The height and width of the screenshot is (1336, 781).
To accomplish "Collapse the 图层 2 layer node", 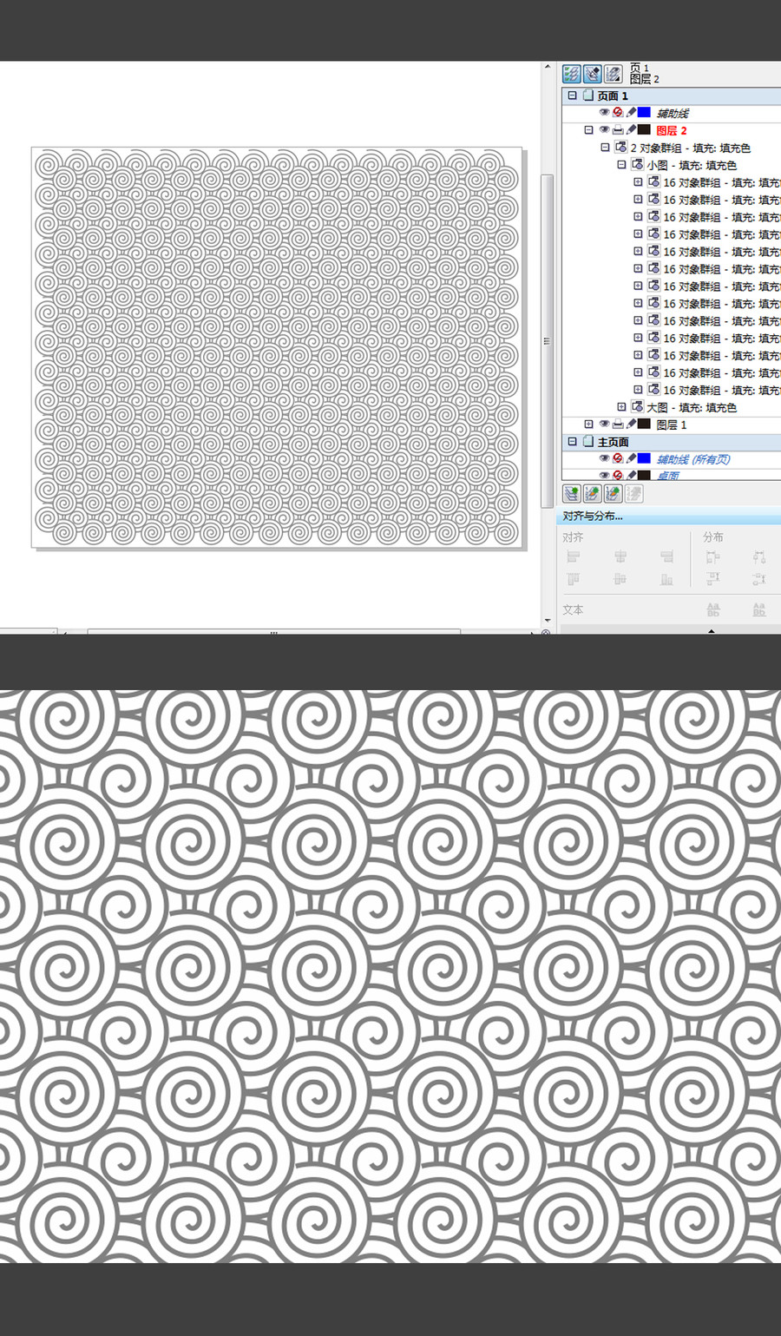I will pyautogui.click(x=589, y=129).
